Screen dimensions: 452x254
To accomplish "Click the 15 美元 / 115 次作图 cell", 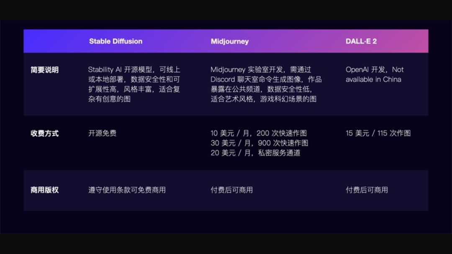I will pyautogui.click(x=378, y=133).
